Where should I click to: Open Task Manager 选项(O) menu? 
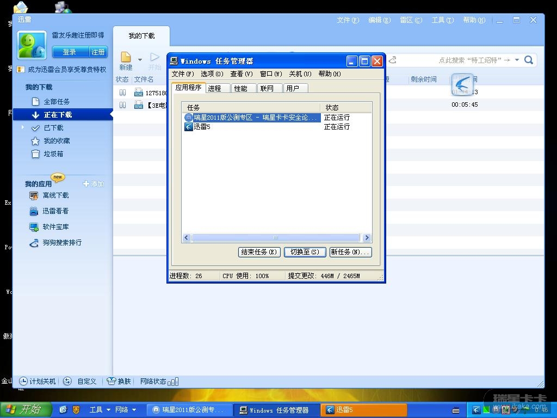(x=212, y=74)
